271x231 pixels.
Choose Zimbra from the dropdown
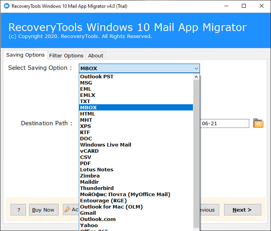coord(136,176)
